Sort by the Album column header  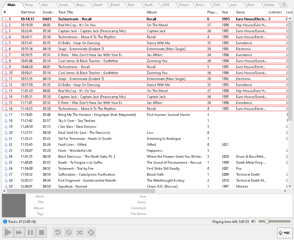pyautogui.click(x=175, y=12)
